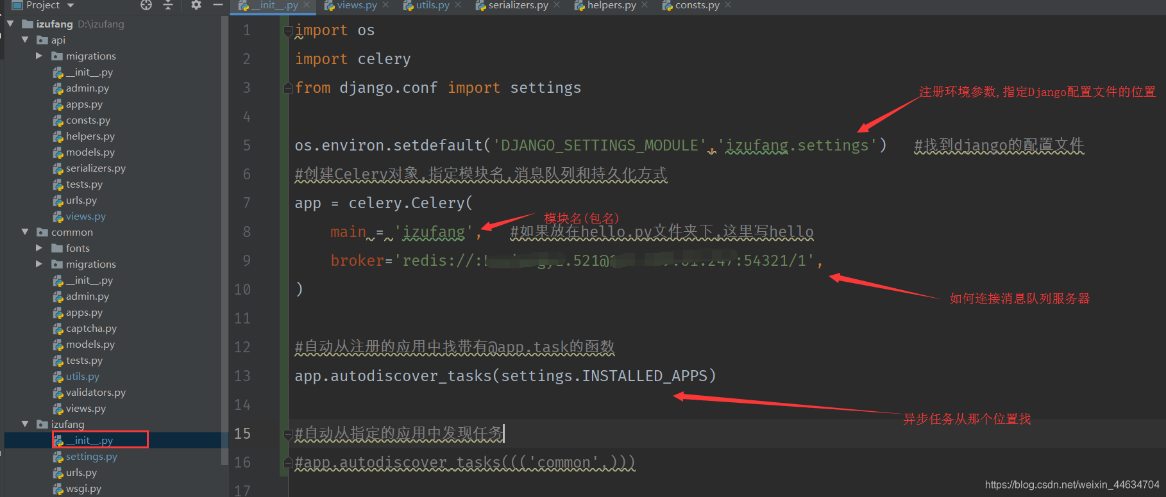Open validators.py in the common folder
The height and width of the screenshot is (497, 1166).
click(96, 392)
